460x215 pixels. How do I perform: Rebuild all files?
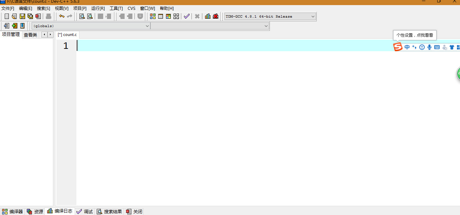[176, 16]
